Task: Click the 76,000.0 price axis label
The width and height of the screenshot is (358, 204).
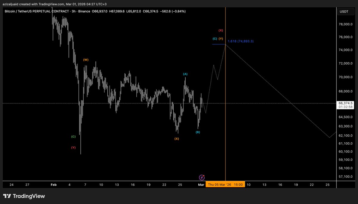Action: point(346,37)
